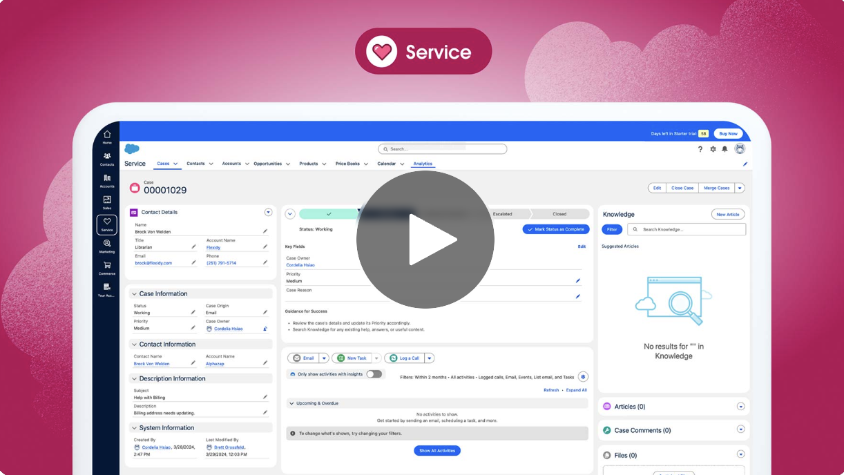Open Commerce cart icon in sidebar
844x475 pixels.
[x=107, y=268]
